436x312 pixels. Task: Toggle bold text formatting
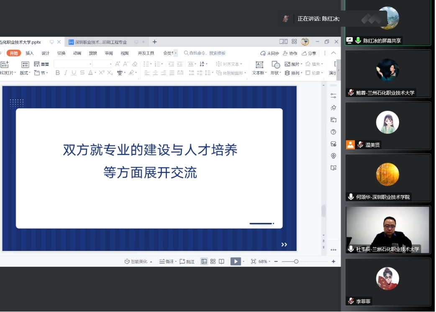click(x=58, y=73)
